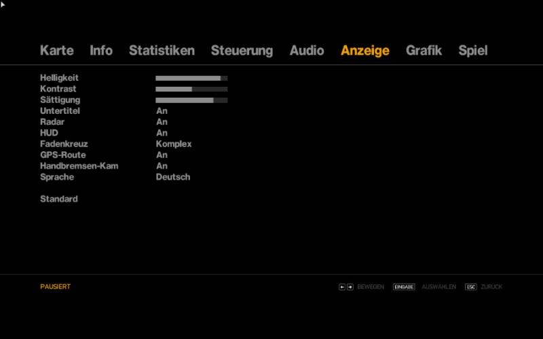Screen dimensions: 543x339
Task: Click the right arrow key icon
Action: pyautogui.click(x=350, y=287)
